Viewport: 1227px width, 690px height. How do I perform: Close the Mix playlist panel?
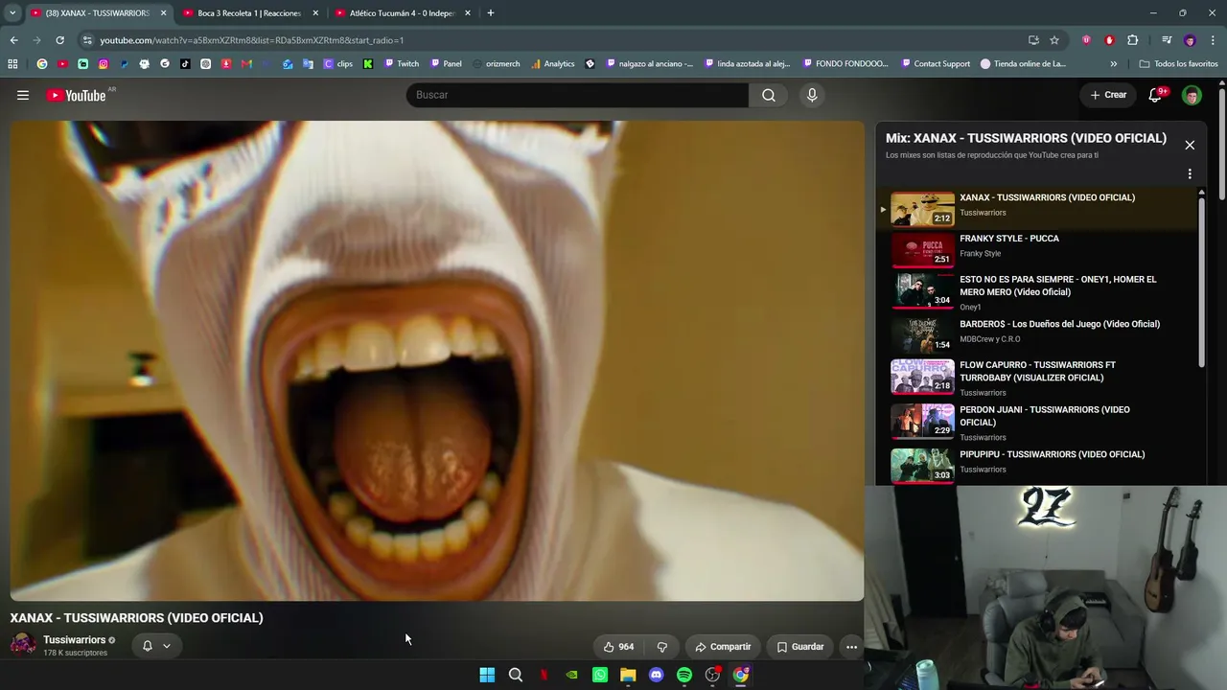(1190, 145)
